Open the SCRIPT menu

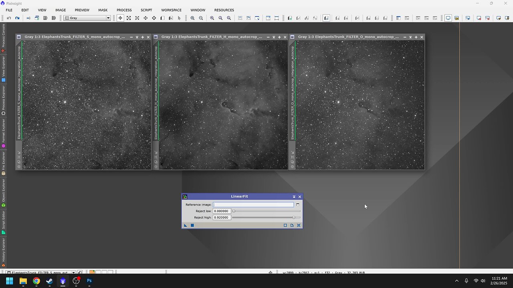tap(146, 10)
